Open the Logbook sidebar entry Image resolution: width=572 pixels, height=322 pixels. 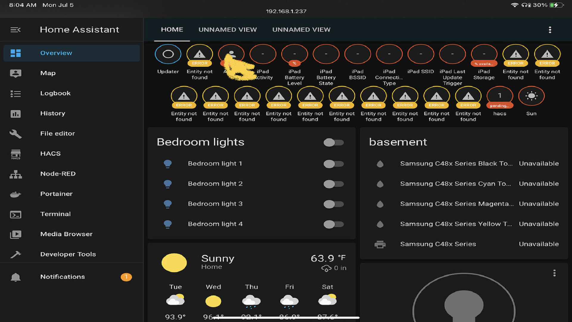[x=55, y=93]
